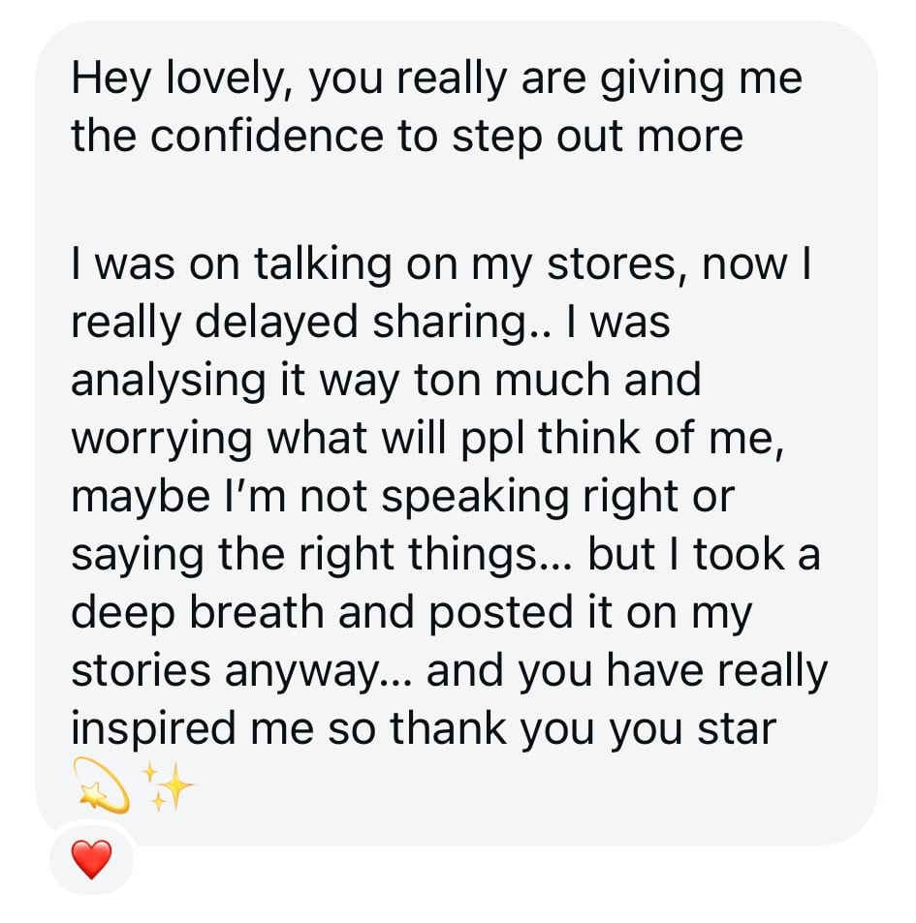
Task: Click the words "Hey lovely"
Action: click(x=180, y=78)
